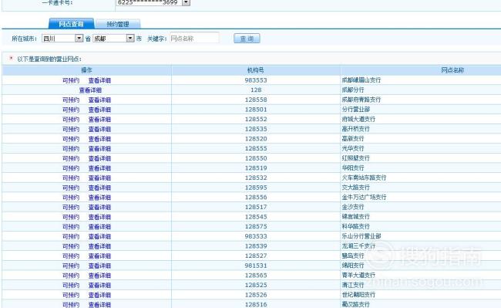Open 查看详细 in the 128517 row
501x308 pixels.
point(99,207)
